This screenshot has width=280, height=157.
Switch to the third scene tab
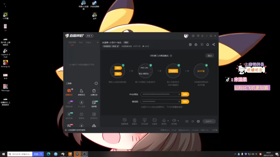[x=89, y=43]
